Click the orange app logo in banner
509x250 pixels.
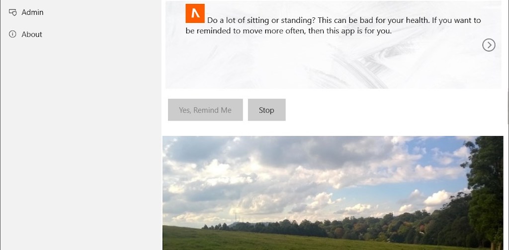[195, 13]
